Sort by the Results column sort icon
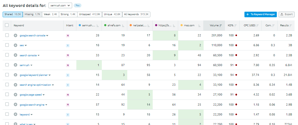The height and width of the screenshot is (125, 298). tap(291, 25)
